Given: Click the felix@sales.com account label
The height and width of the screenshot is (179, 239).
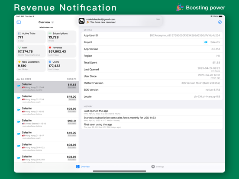Looking at the screenshot, I should [x=46, y=27].
